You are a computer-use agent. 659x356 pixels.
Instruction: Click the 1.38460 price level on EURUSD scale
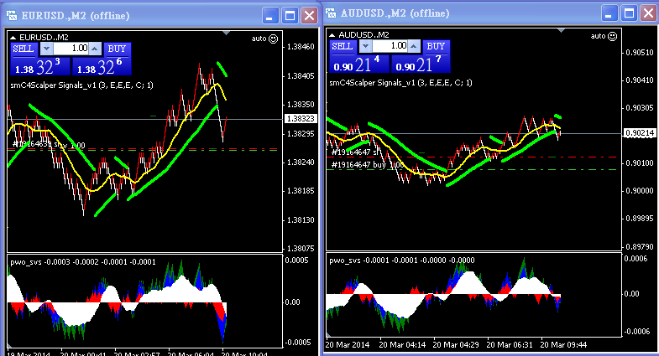pos(301,47)
